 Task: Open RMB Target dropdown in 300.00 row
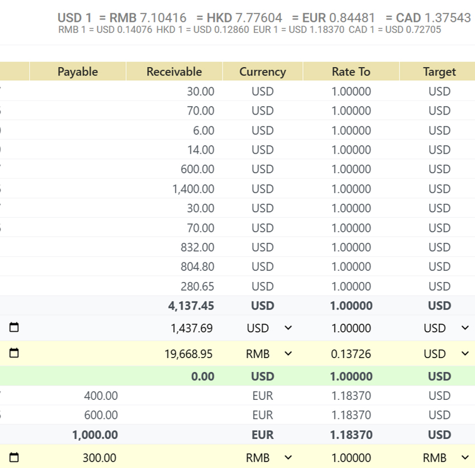pyautogui.click(x=464, y=457)
